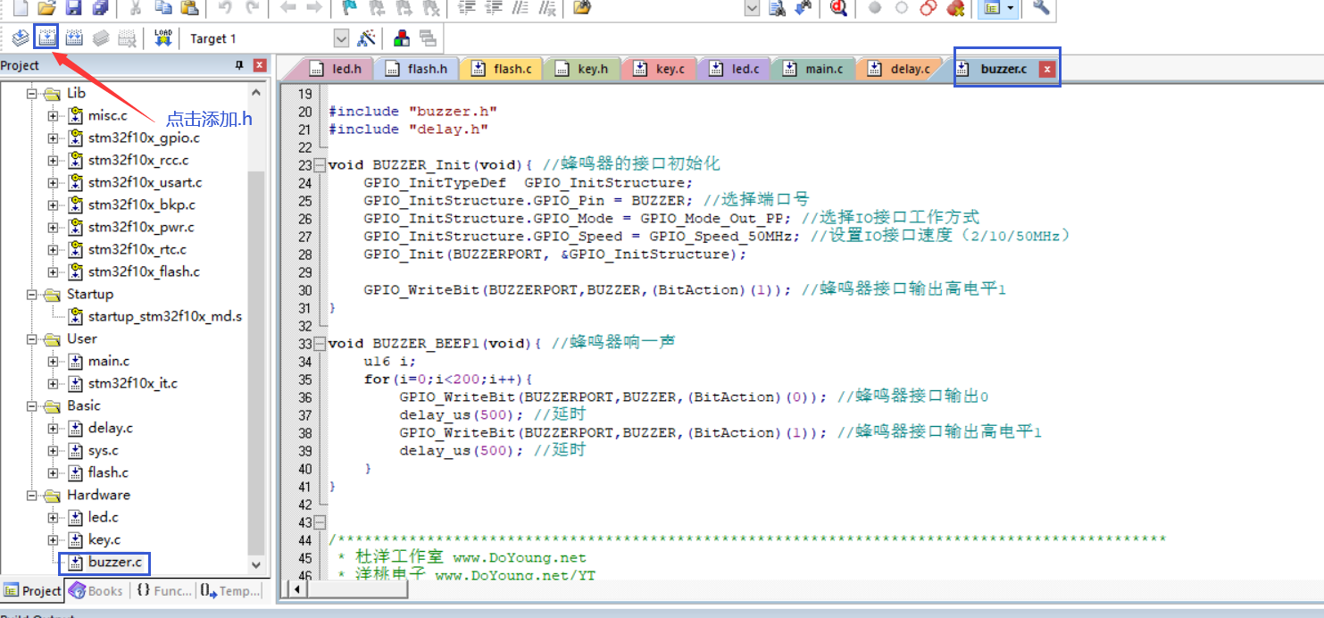Image resolution: width=1324 pixels, height=618 pixels.
Task: Switch to the led.h editor tab
Action: [336, 69]
